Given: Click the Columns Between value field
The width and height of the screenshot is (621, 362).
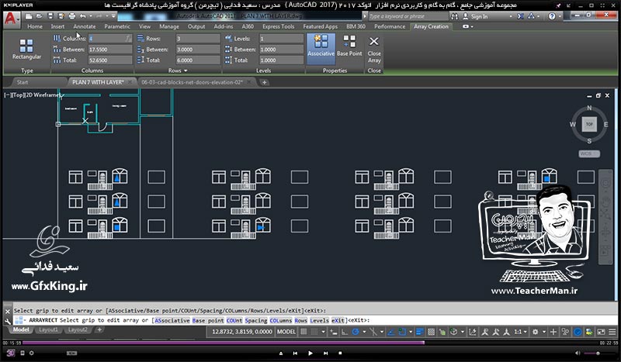Looking at the screenshot, I should (x=109, y=50).
